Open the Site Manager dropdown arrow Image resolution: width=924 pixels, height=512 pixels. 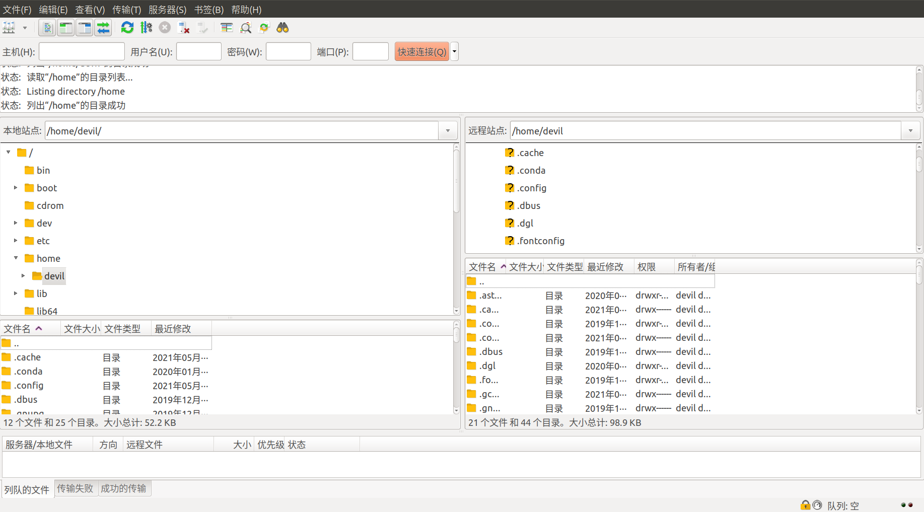pos(25,28)
